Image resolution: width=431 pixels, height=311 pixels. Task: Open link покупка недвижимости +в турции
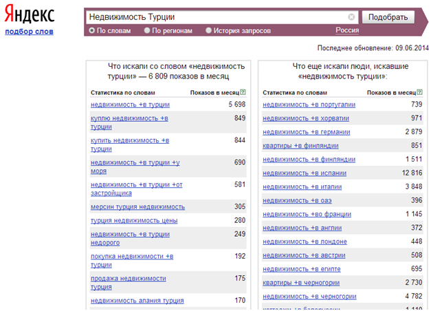132,261
